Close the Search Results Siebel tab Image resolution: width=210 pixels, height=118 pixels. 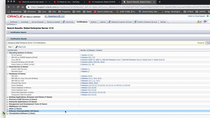[154, 2]
